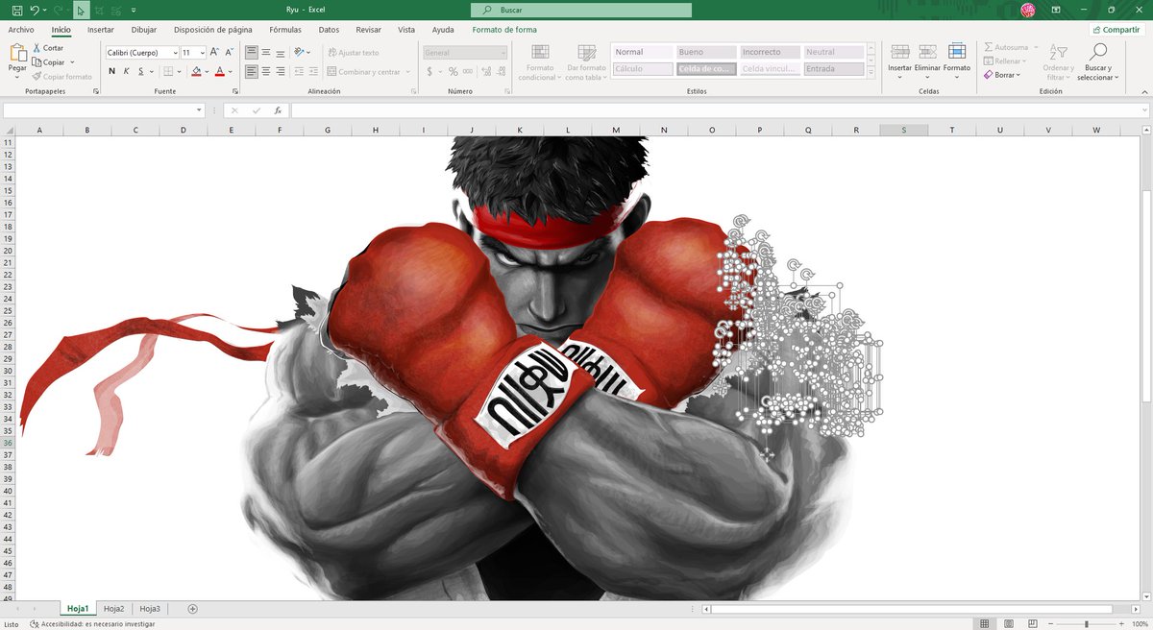This screenshot has height=630, width=1153.
Task: Copy with the Copiar icon
Action: (37, 62)
